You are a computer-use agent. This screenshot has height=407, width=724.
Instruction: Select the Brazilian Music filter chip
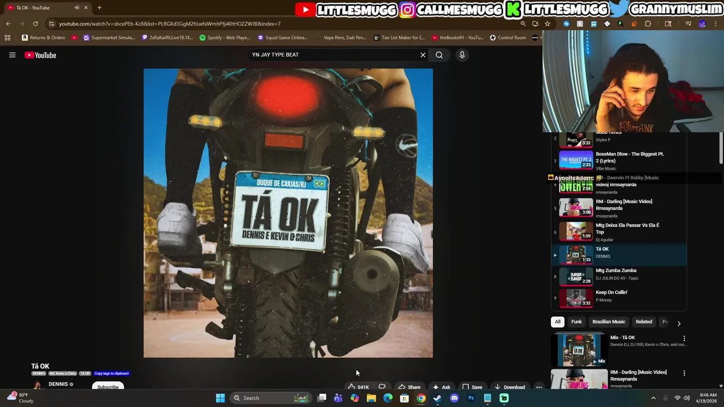tap(609, 322)
